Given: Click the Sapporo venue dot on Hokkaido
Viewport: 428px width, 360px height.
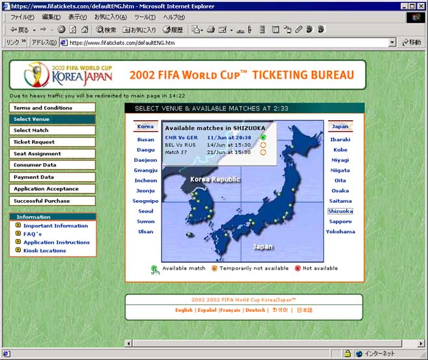Looking at the screenshot, I should click(292, 147).
